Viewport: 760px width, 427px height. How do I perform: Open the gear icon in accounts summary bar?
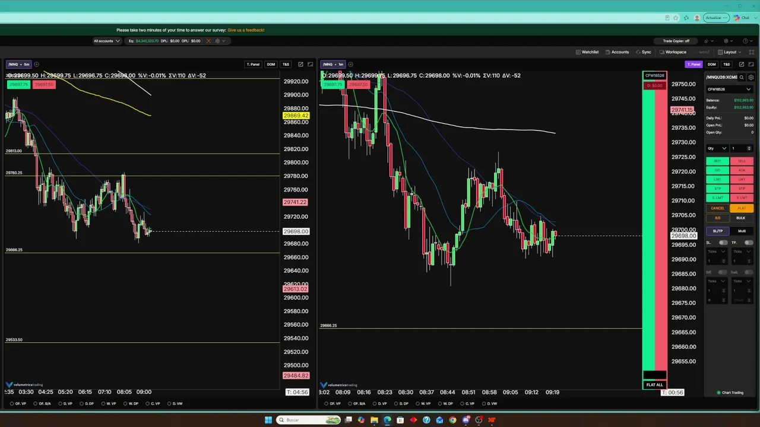tap(217, 41)
